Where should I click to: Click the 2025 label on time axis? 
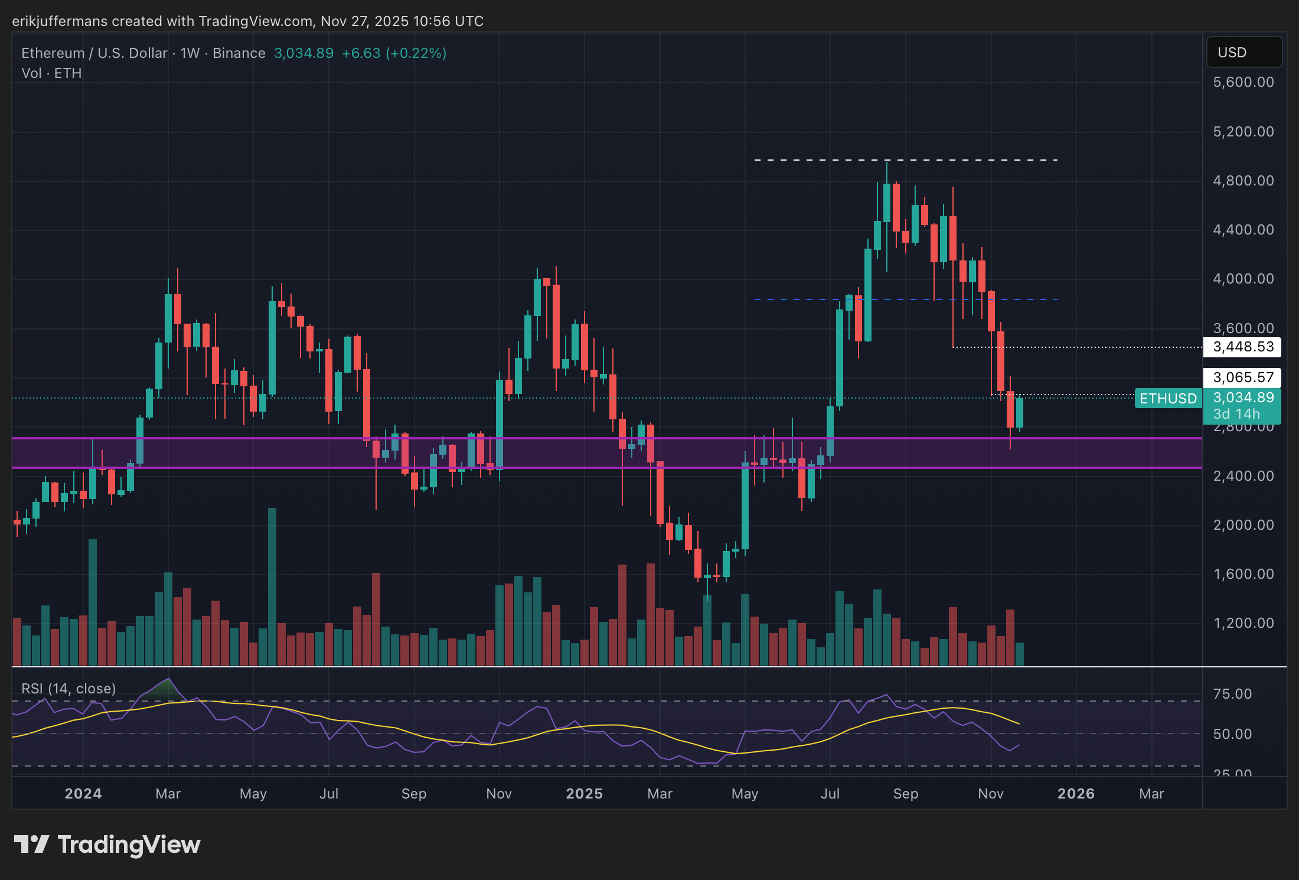(584, 794)
